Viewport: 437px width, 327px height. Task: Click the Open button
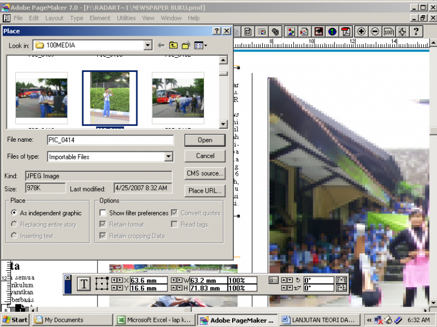pos(205,140)
